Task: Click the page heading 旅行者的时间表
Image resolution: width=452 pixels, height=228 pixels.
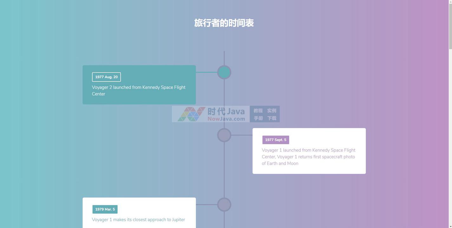Action: (224, 23)
